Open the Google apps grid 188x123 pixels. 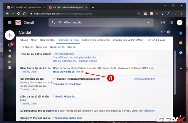click(171, 23)
